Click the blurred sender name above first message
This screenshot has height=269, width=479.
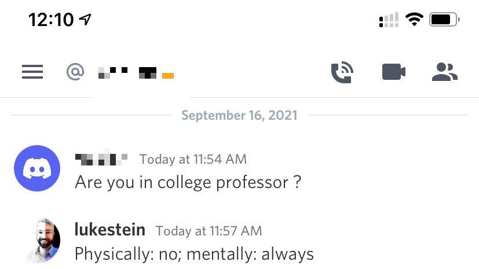click(102, 158)
